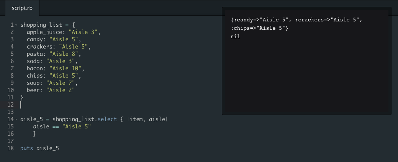Click the crackers key on line 4
Screen dimensions: 398x162
coord(39,47)
